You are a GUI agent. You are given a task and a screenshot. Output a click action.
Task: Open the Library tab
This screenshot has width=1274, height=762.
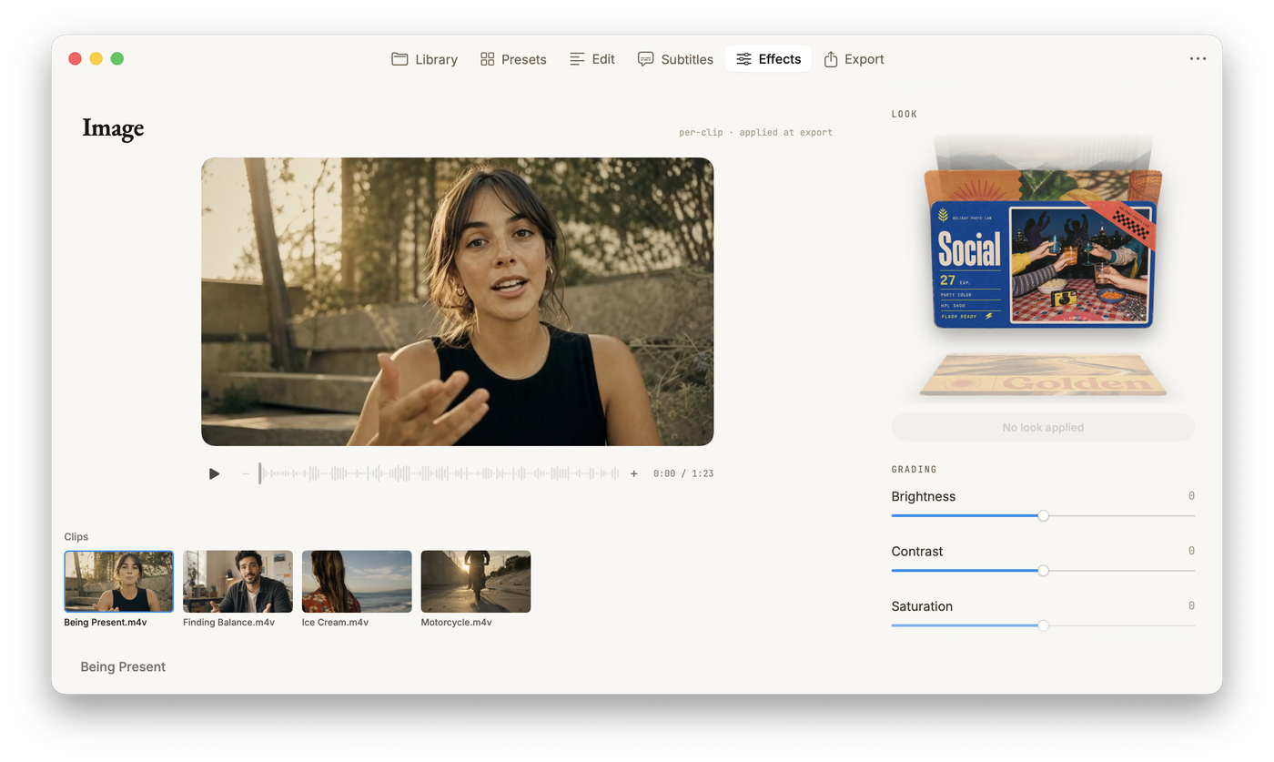pyautogui.click(x=424, y=59)
